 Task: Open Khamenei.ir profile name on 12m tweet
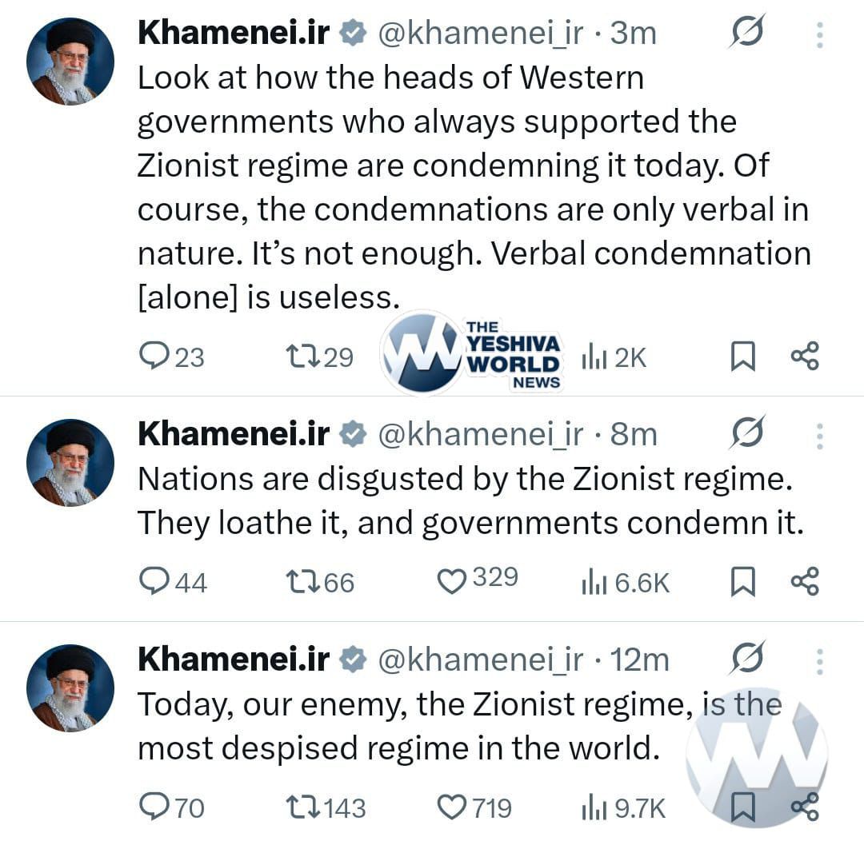[x=234, y=659]
